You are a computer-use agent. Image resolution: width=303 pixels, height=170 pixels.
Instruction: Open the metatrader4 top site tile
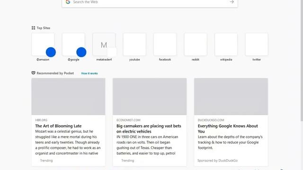104,44
